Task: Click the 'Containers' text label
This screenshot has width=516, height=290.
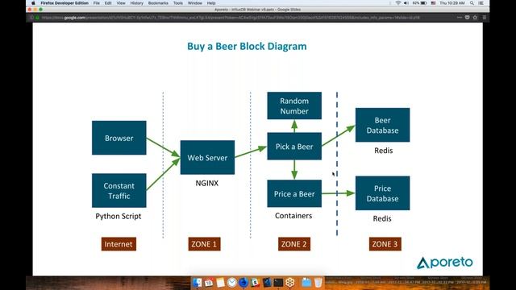Action: (x=293, y=216)
